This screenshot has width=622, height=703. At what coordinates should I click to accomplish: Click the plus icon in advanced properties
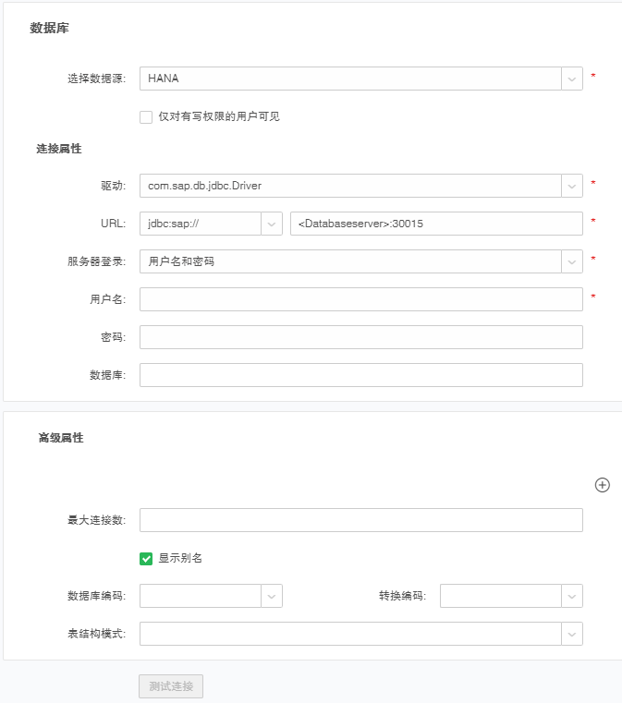(602, 485)
